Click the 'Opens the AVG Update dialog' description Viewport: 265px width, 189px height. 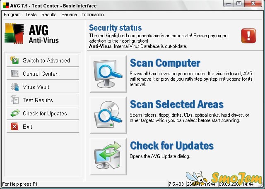pyautogui.click(x=160, y=156)
